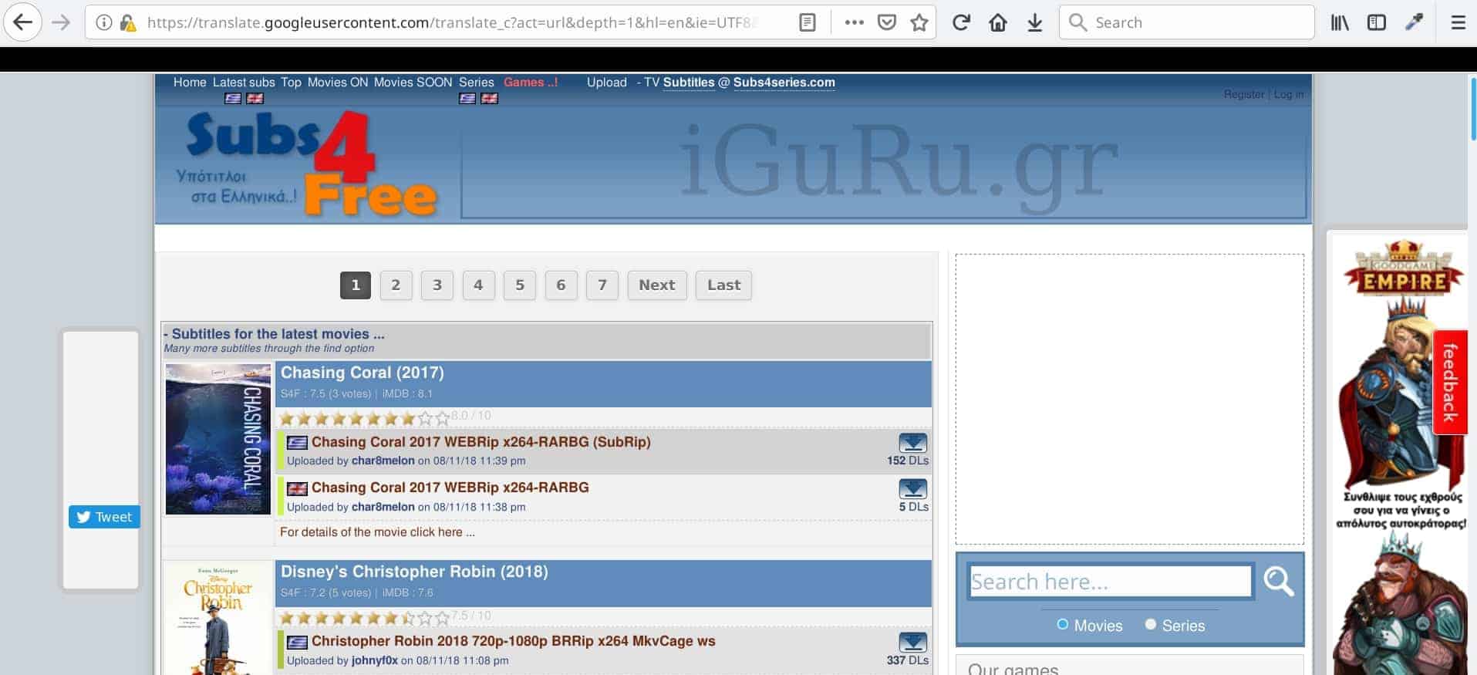Select the Movies search radio option
The height and width of the screenshot is (675, 1477).
point(1063,624)
